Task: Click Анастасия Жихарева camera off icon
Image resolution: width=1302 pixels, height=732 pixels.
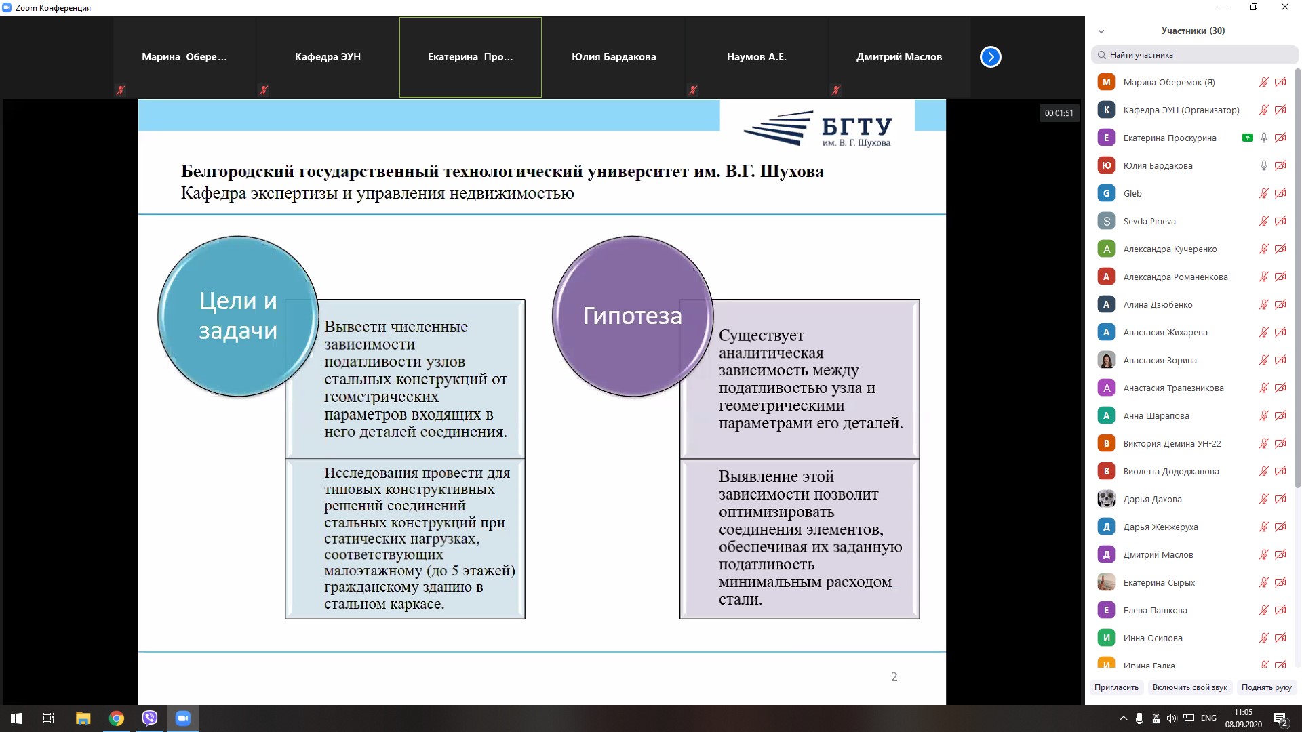Action: tap(1280, 332)
